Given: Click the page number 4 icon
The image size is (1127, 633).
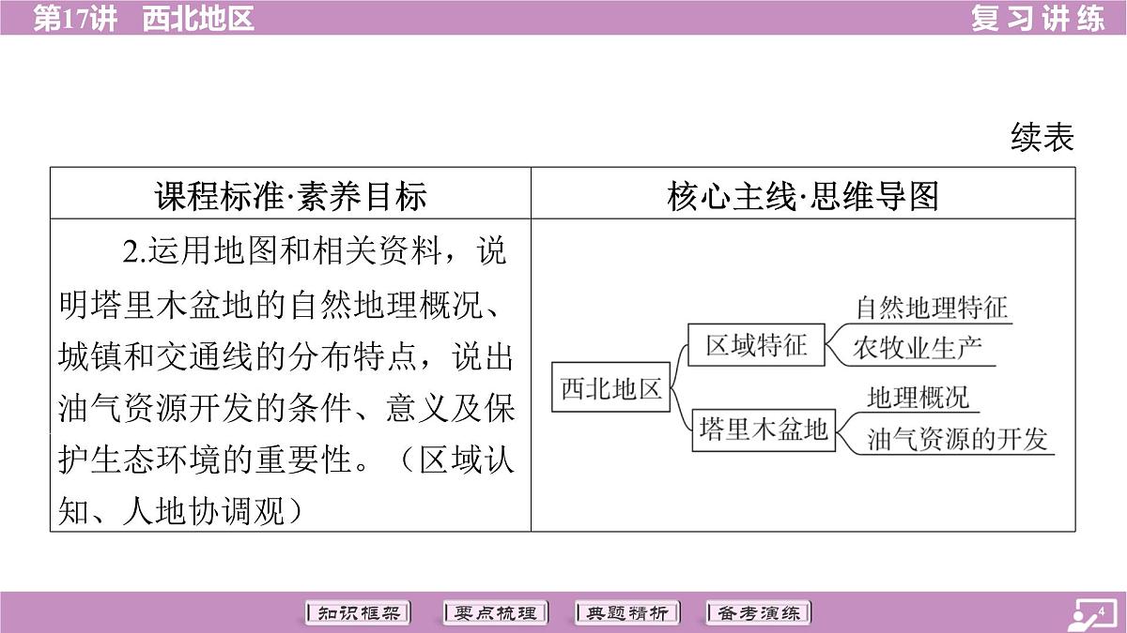Looking at the screenshot, I should [x=1091, y=614].
